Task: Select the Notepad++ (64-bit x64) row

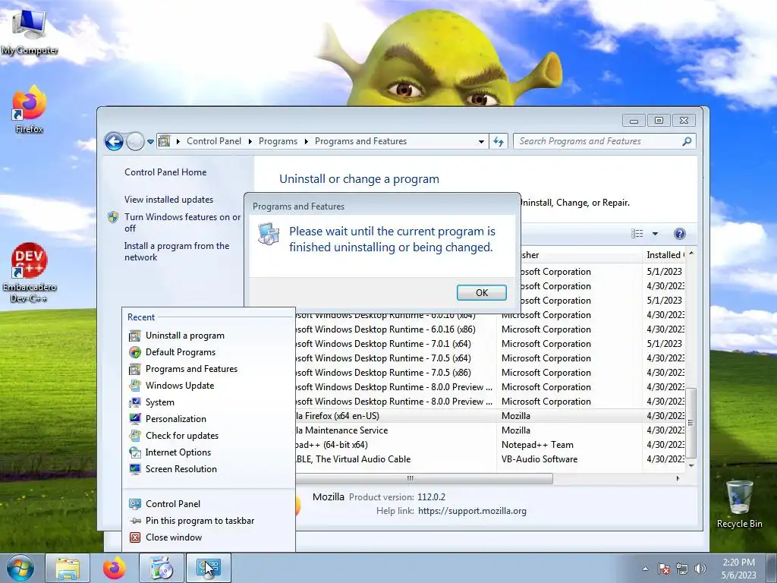Action: coord(489,445)
